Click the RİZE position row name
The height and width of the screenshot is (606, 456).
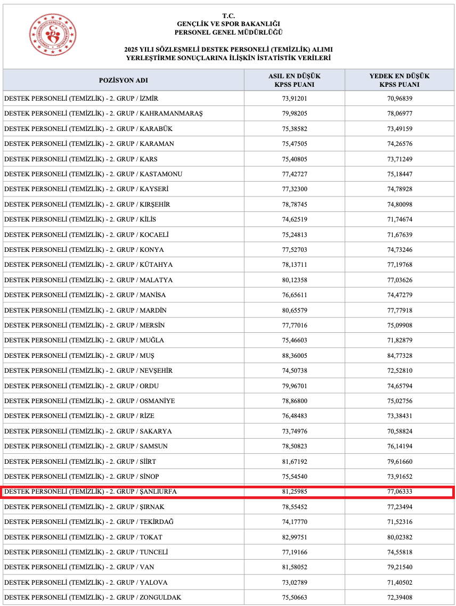(x=79, y=416)
